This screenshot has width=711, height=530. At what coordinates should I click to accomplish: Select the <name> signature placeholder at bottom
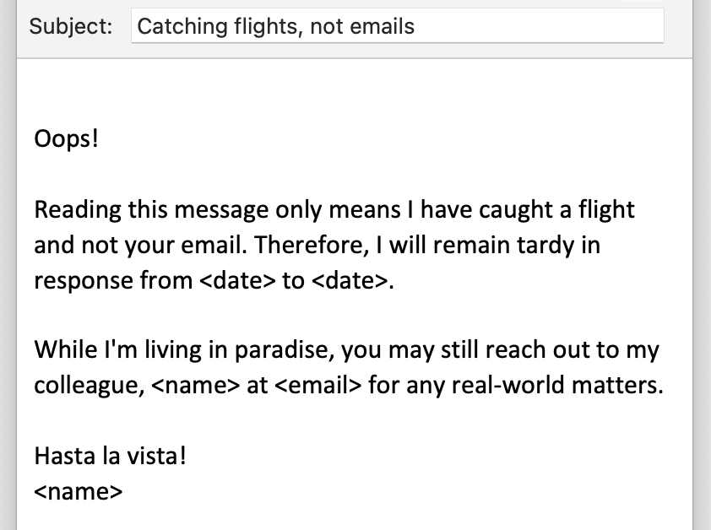coord(79,492)
